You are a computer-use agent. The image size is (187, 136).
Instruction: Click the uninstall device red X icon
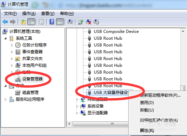(x=88, y=22)
